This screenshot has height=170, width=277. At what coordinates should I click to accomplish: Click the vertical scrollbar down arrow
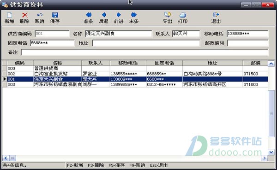coord(271,152)
